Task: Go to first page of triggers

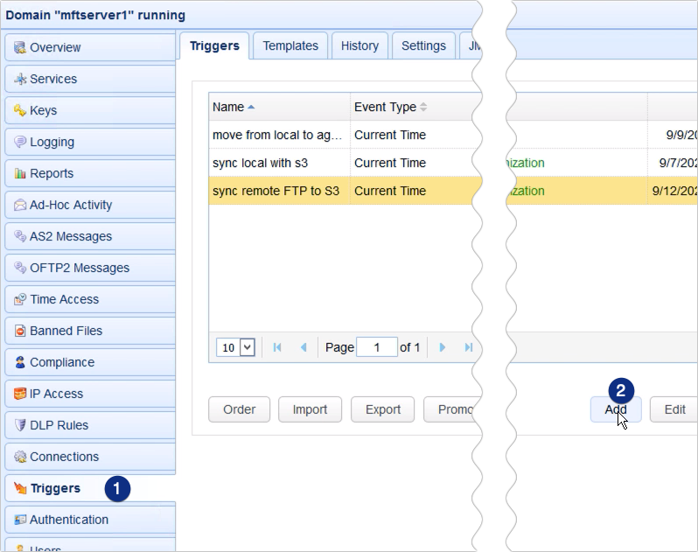Action: (277, 347)
